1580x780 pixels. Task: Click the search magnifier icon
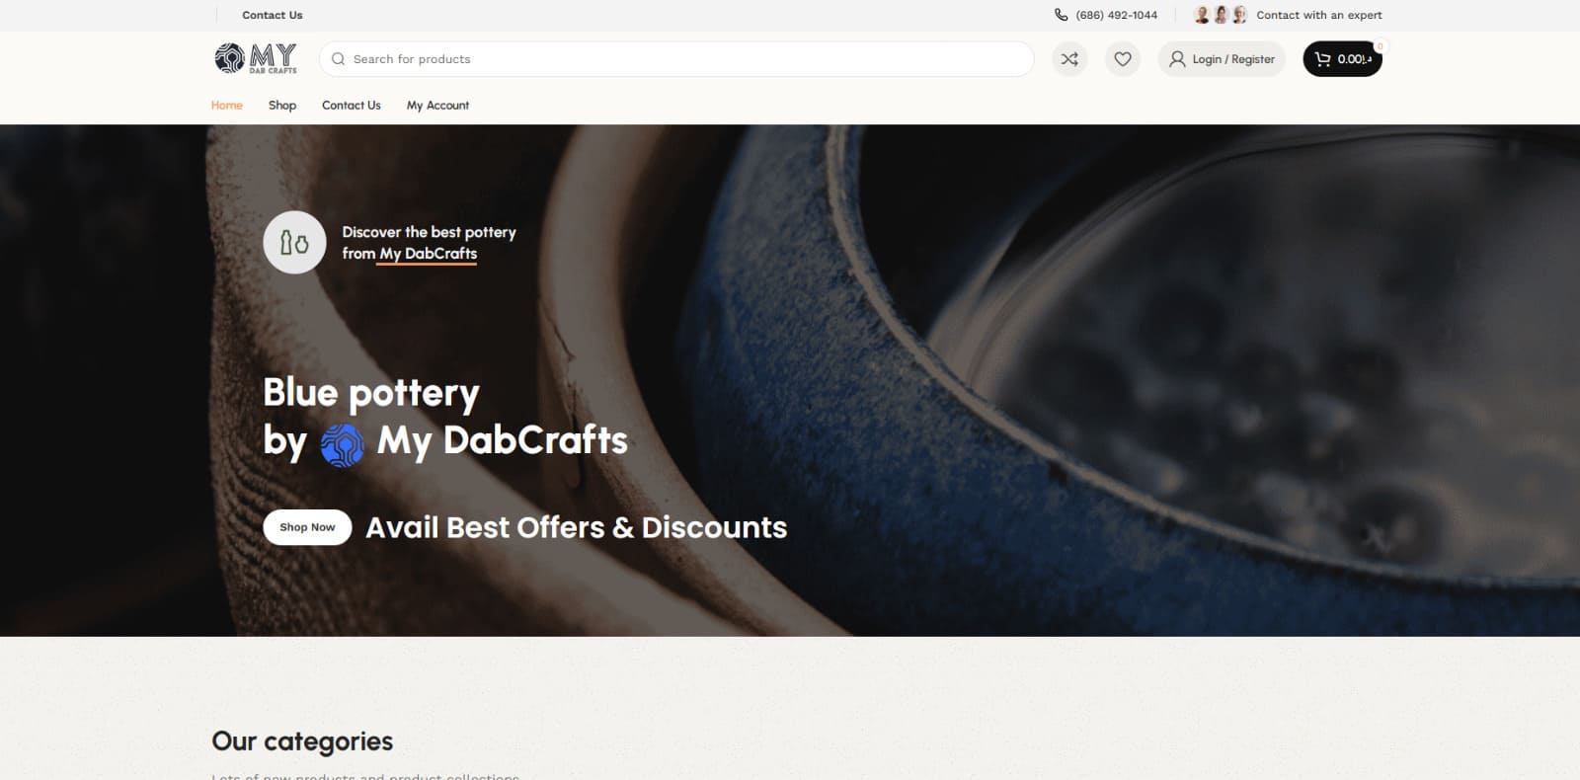pyautogui.click(x=338, y=59)
